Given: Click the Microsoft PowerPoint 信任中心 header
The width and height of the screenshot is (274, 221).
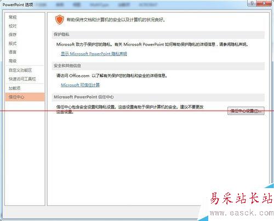Looking at the screenshot, I should [x=158, y=97].
